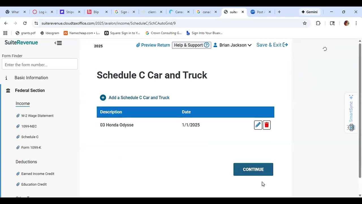This screenshot has width=362, height=204.
Task: Click the 03 Honda Odysse description cell
Action: click(117, 125)
